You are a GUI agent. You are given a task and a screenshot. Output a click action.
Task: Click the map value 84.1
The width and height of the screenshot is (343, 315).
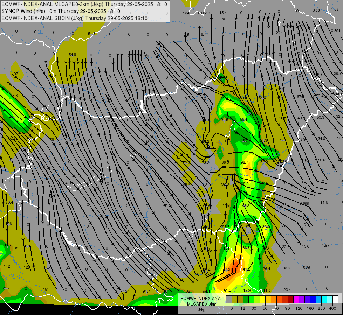point(224,77)
